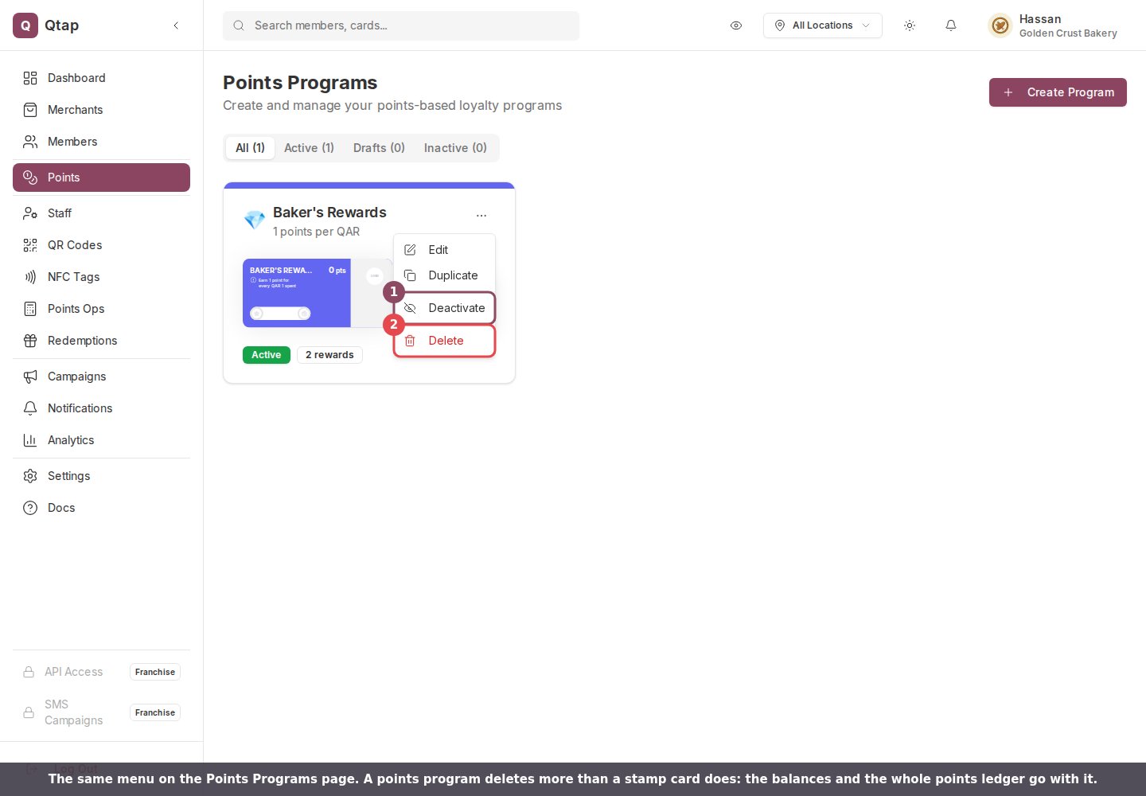Open the Redemptions page
Viewport: 1146px width, 796px height.
(101, 341)
